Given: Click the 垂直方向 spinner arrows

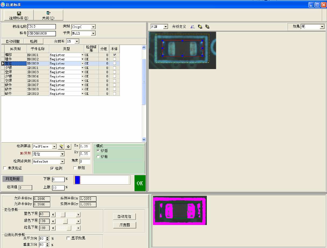Looking at the screenshot, I should coord(48,245).
